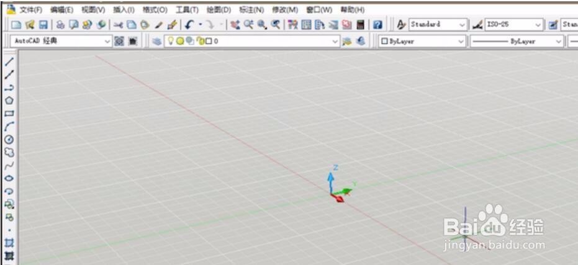This screenshot has height=265, width=578.
Task: Select the Arc draw tool
Action: (9, 127)
